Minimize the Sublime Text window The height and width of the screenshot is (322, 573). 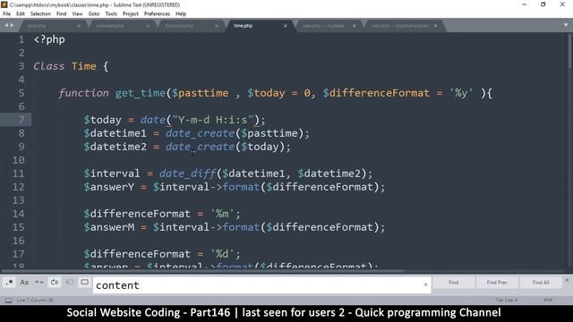click(x=525, y=4)
